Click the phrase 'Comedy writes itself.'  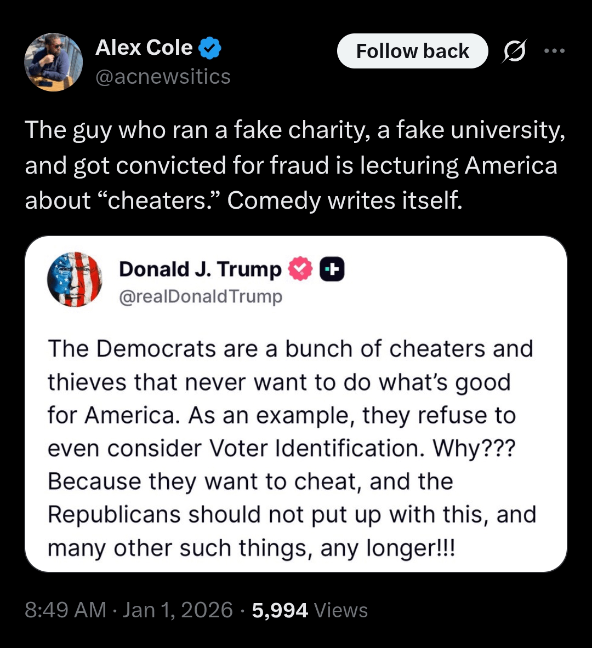click(x=345, y=200)
